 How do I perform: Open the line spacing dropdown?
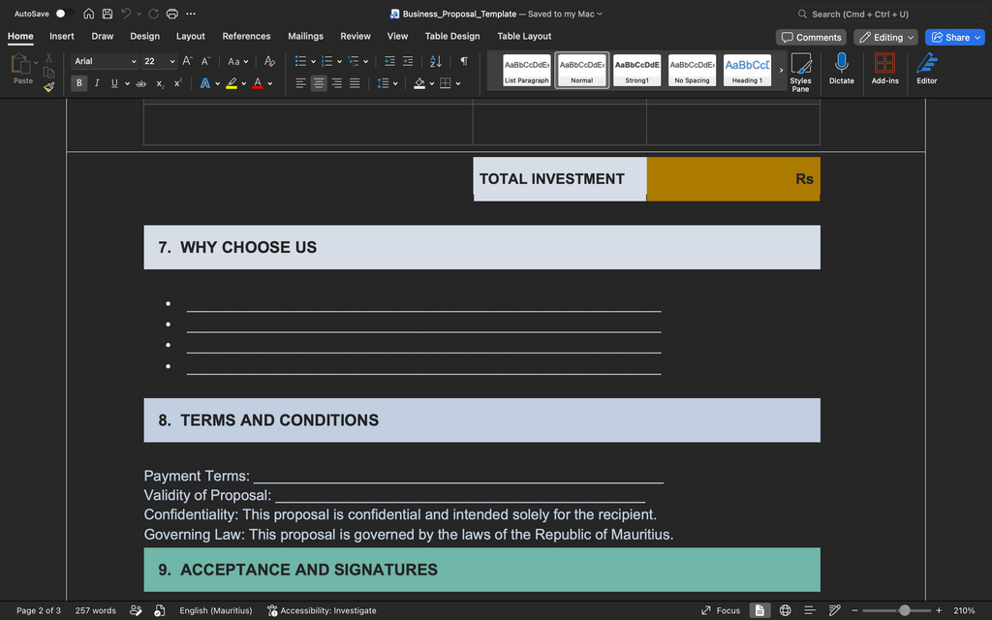pyautogui.click(x=387, y=83)
